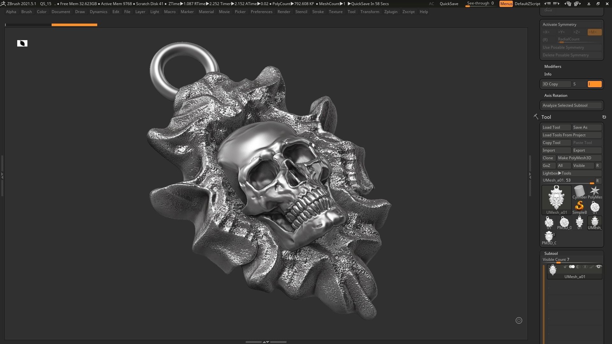Click the Tool palette reset arrow icon
Screen dimensions: 612x344
(604, 117)
